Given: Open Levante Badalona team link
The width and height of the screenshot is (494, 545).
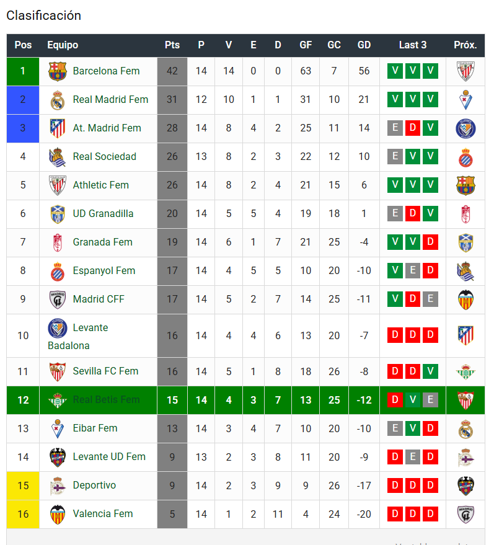Looking at the screenshot, I should [78, 336].
